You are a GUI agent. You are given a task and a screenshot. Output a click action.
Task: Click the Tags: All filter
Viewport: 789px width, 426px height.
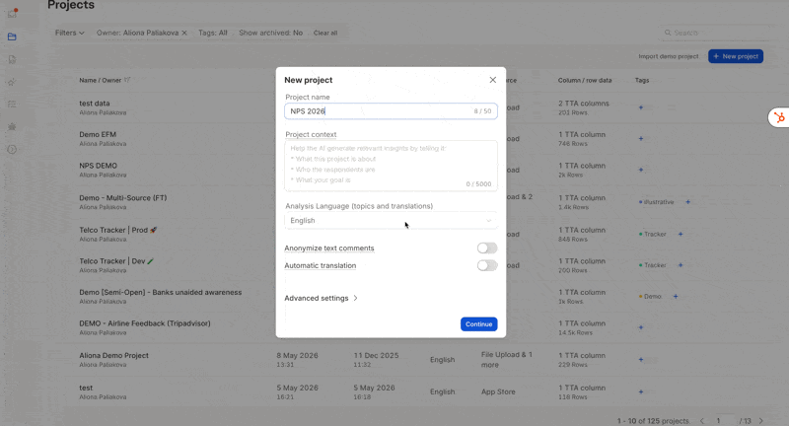213,33
